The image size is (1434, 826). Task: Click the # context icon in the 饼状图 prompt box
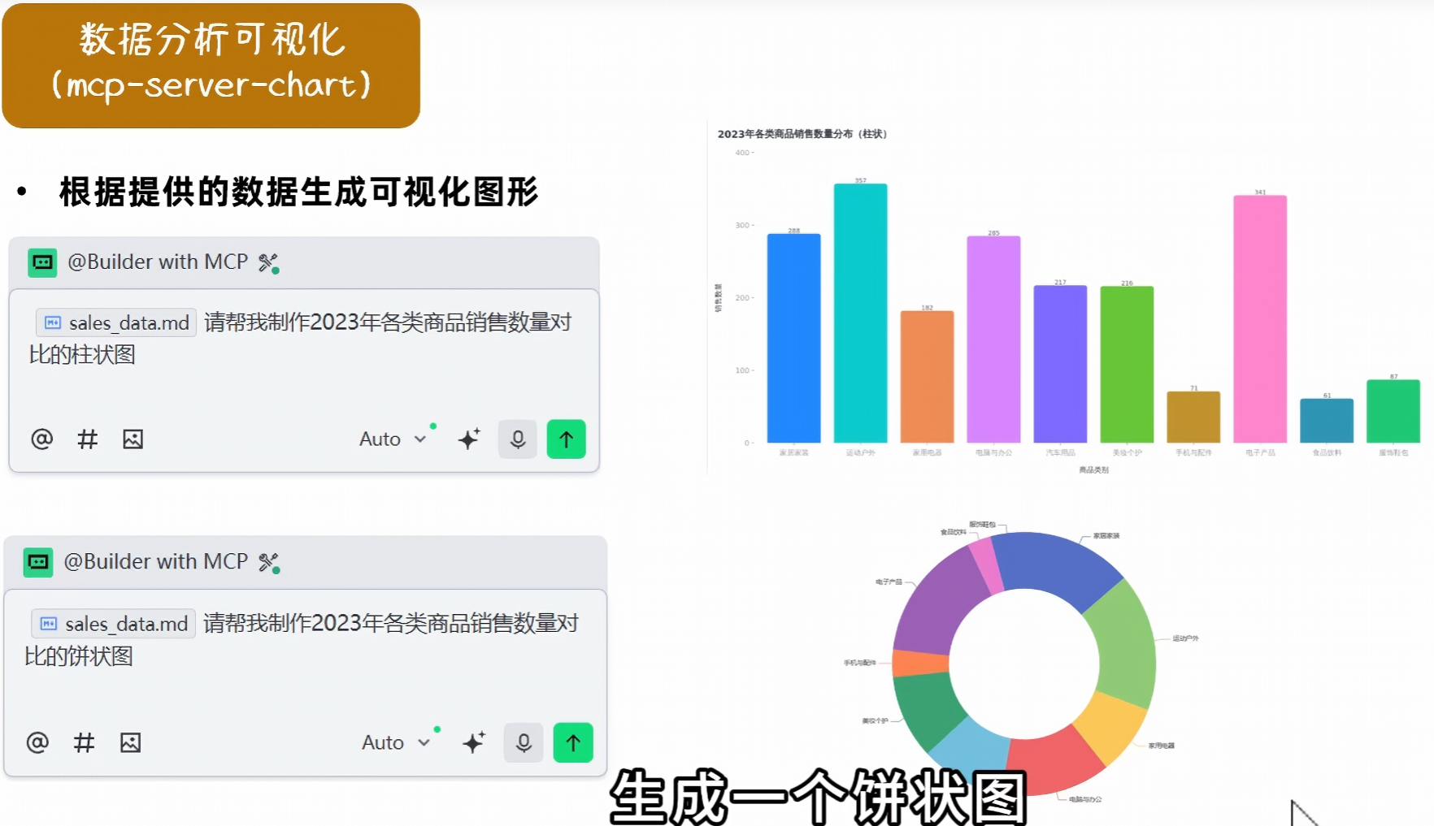pos(84,742)
